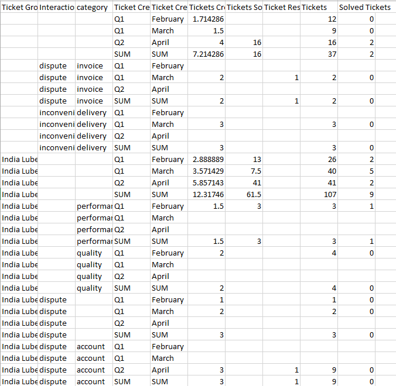Select the cell with value 61.5
Viewport: 396px width, 386px height.
pyautogui.click(x=244, y=195)
